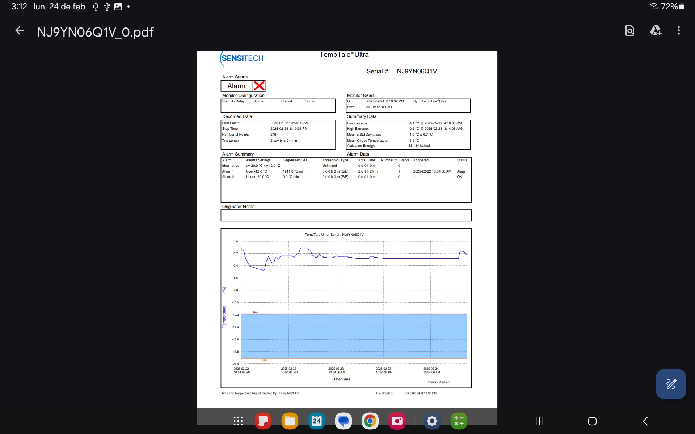This screenshot has width=695, height=434.
Task: Tap the 'Monitor Read' section label
Action: (x=360, y=95)
